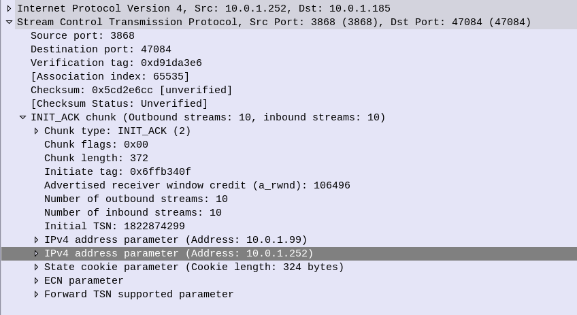Click Advertised receiver window credit row
This screenshot has height=315, width=577.
point(197,186)
